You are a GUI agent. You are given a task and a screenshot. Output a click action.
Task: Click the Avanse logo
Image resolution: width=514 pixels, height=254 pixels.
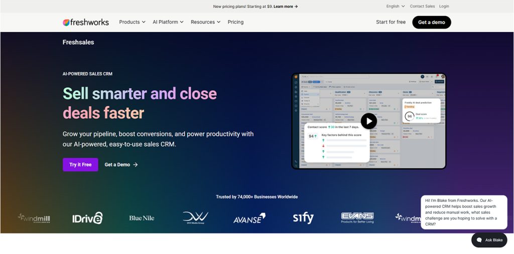coord(249,218)
